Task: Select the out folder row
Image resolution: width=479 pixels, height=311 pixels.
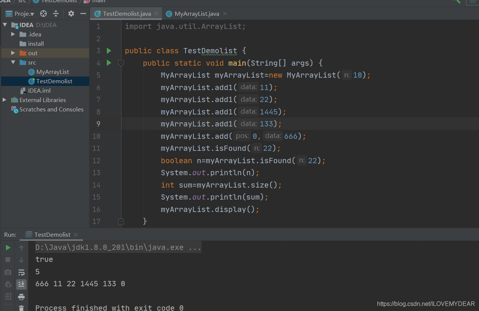Action: [45, 53]
